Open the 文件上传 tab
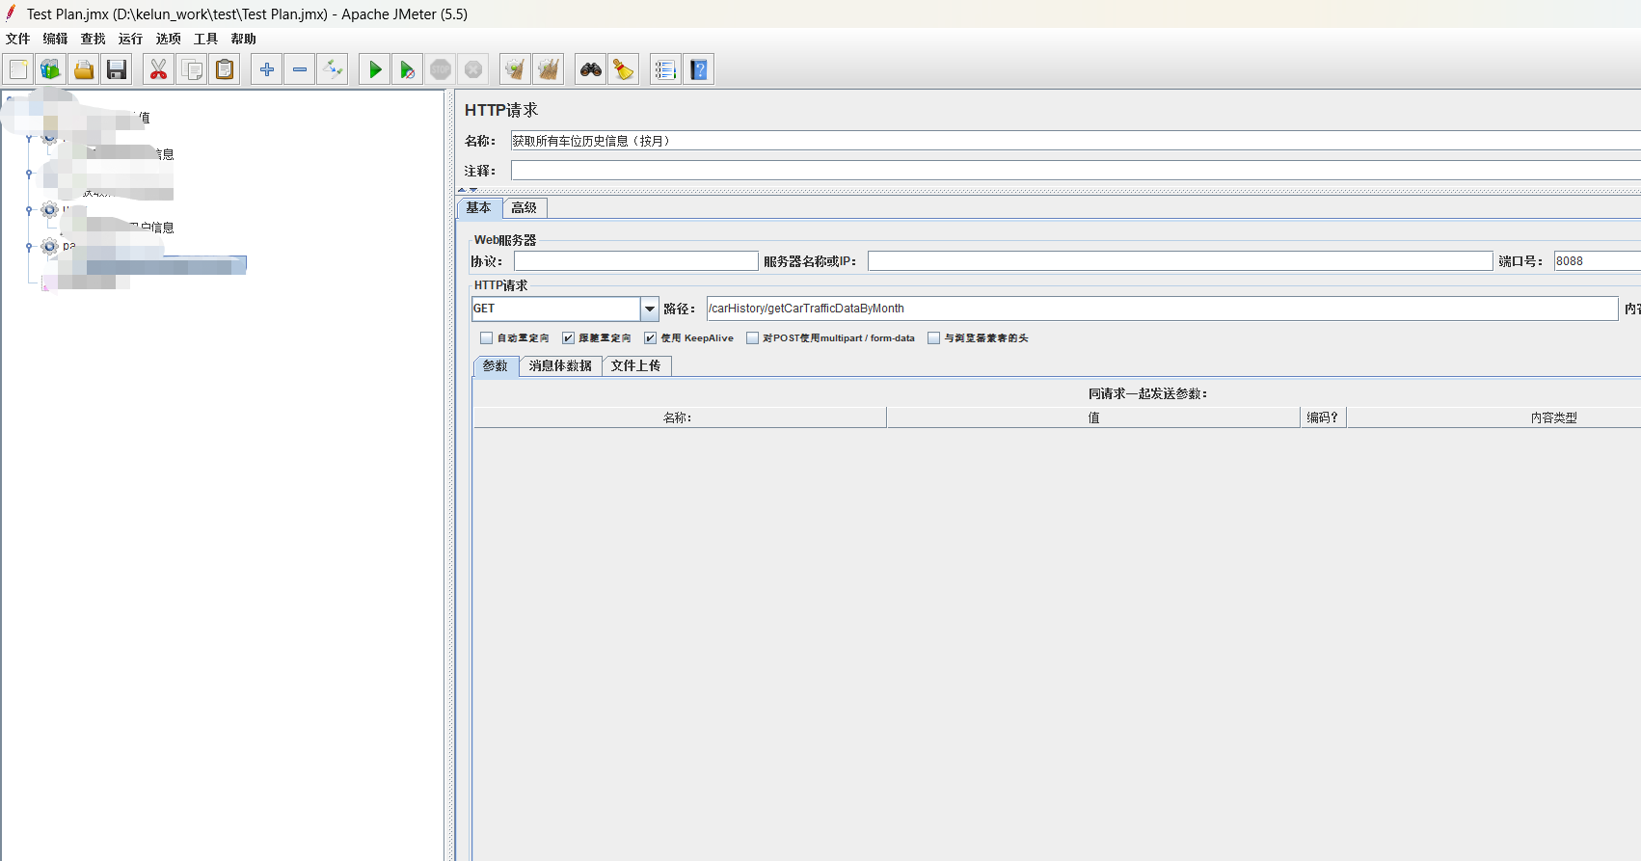1641x861 pixels. coord(636,366)
